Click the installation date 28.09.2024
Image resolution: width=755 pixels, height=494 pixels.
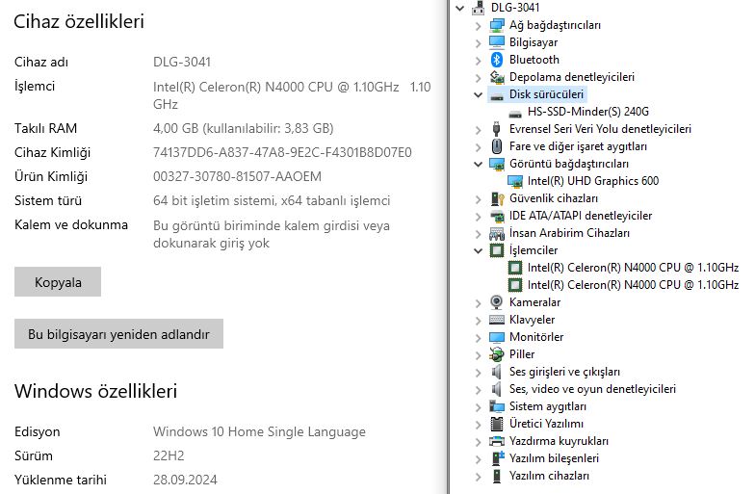click(x=185, y=480)
